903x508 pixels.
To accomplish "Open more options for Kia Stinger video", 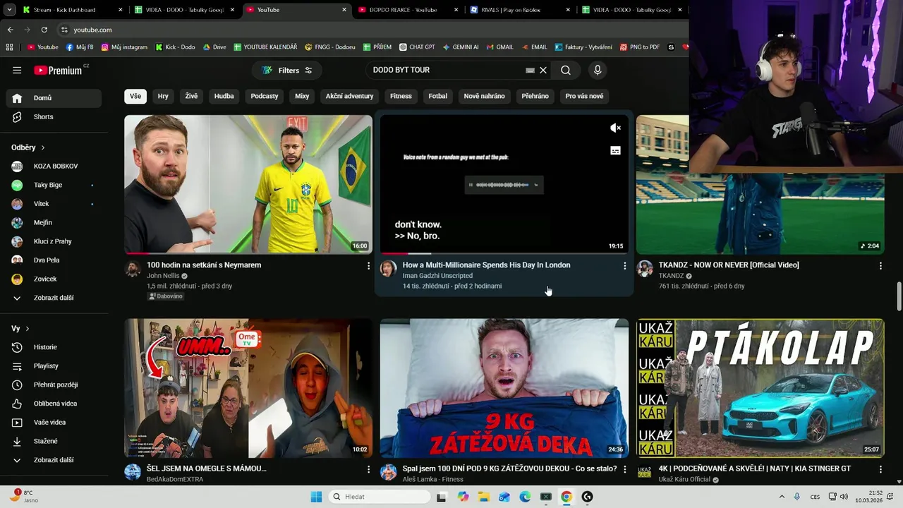I will [880, 469].
